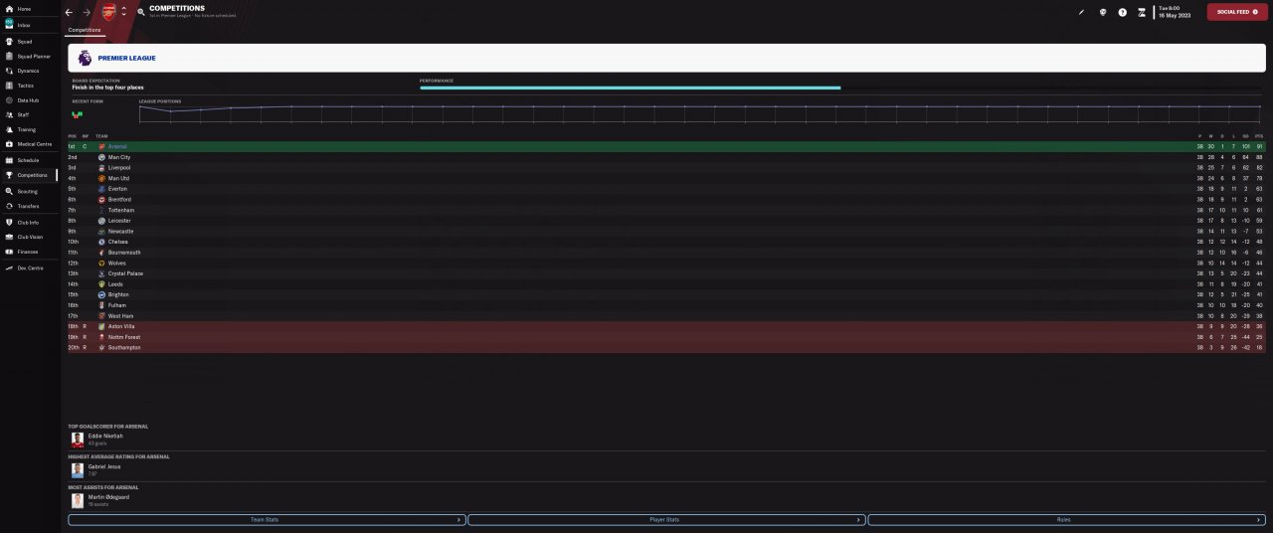Select the Competitions tab
The width and height of the screenshot is (1273, 533).
tap(85, 30)
